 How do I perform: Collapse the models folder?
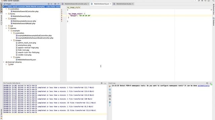point(6,19)
